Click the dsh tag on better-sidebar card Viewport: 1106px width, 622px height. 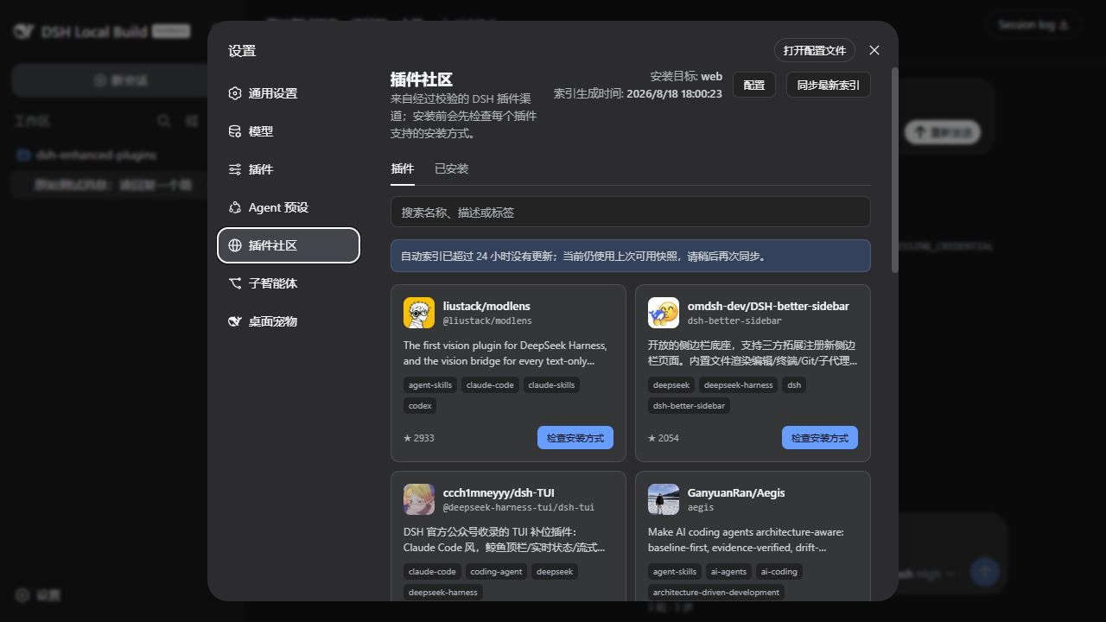pos(794,384)
